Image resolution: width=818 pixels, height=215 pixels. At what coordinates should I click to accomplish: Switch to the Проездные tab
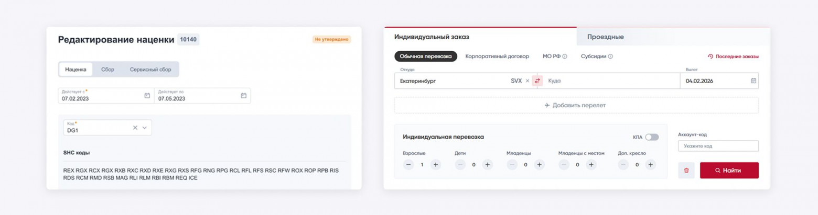pyautogui.click(x=605, y=37)
